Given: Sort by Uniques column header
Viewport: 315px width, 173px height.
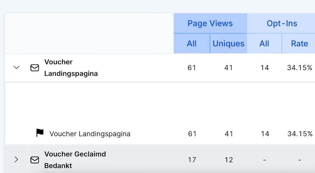Looking at the screenshot, I should pyautogui.click(x=228, y=43).
